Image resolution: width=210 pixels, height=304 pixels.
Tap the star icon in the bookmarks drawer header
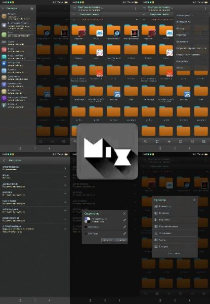point(32,9)
